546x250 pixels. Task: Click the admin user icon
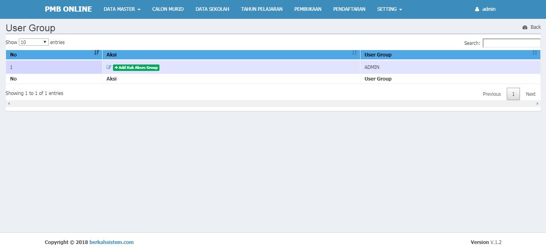click(x=477, y=9)
